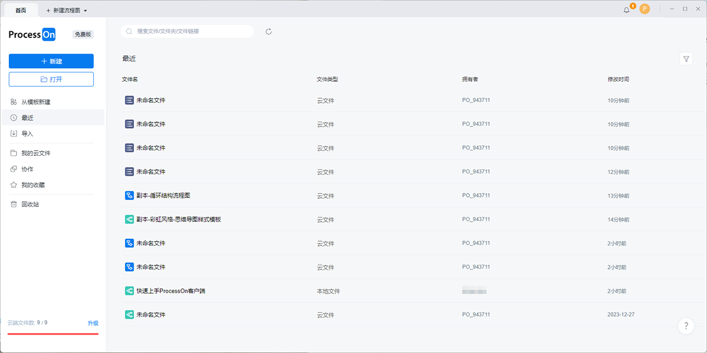Screen dimensions: 707x353
Task: Click the red cloud file quota bar
Action: click(53, 334)
